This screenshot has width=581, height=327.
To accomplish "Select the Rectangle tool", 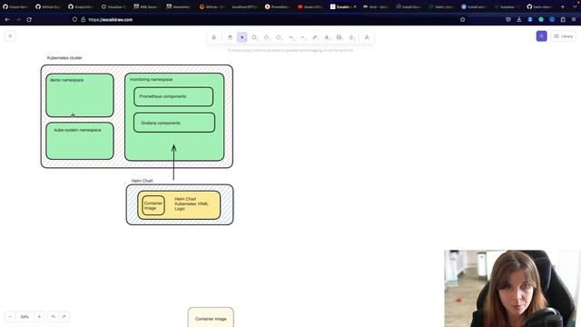I will click(x=254, y=37).
